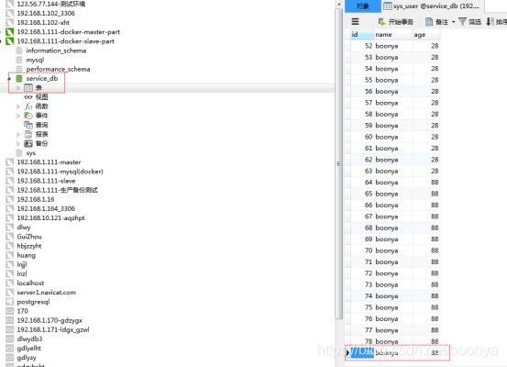Click the 查询 queries icon
The image size is (507, 367).
28,125
